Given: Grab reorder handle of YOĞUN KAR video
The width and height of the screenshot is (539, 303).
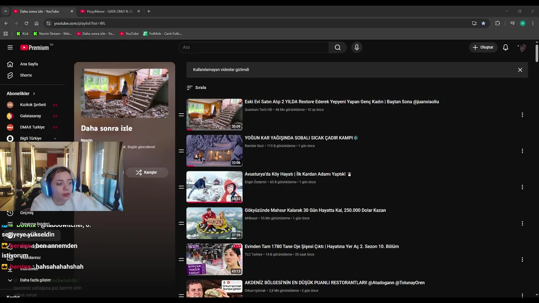Looking at the screenshot, I should pos(181,151).
